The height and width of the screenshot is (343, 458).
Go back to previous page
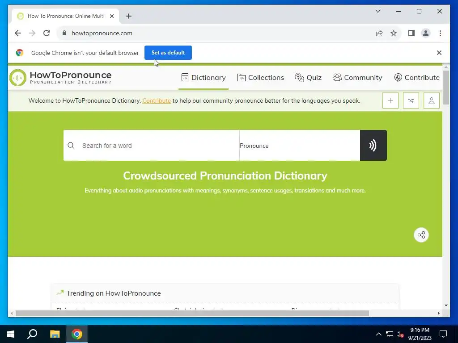18,33
